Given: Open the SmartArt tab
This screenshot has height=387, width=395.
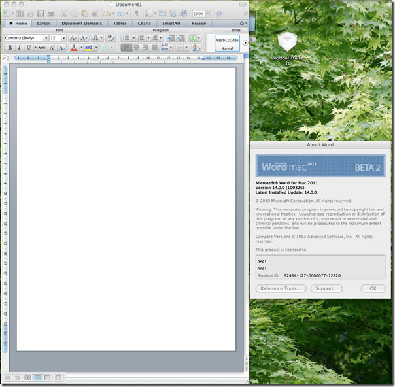Looking at the screenshot, I should tap(171, 23).
